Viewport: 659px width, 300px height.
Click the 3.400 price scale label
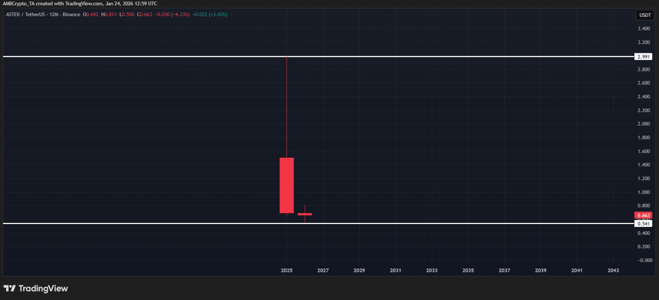click(644, 29)
